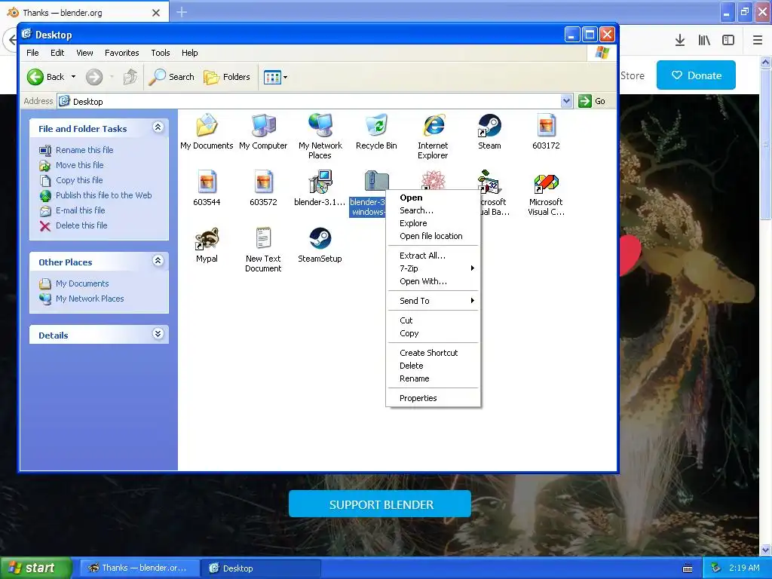Click Delete this file link
This screenshot has width=772, height=579.
[x=81, y=225]
